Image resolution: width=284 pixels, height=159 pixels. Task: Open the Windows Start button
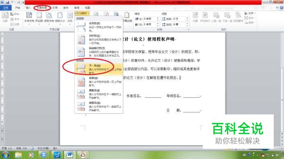click(5, 155)
